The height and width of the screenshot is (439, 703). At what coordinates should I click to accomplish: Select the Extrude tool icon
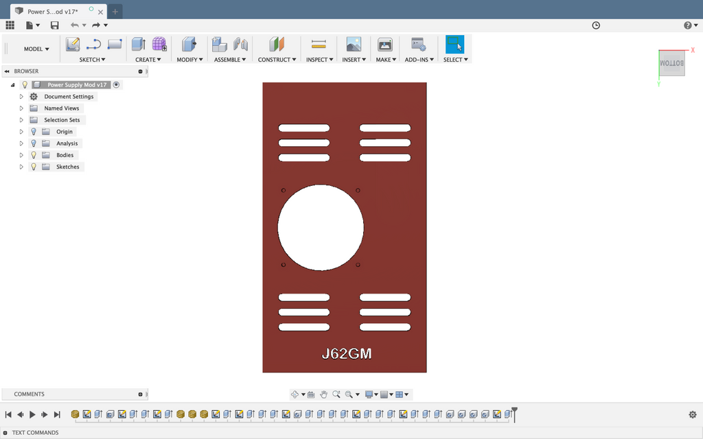[x=139, y=45]
